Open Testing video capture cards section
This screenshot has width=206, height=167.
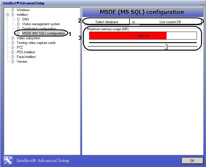pyautogui.click(x=36, y=43)
